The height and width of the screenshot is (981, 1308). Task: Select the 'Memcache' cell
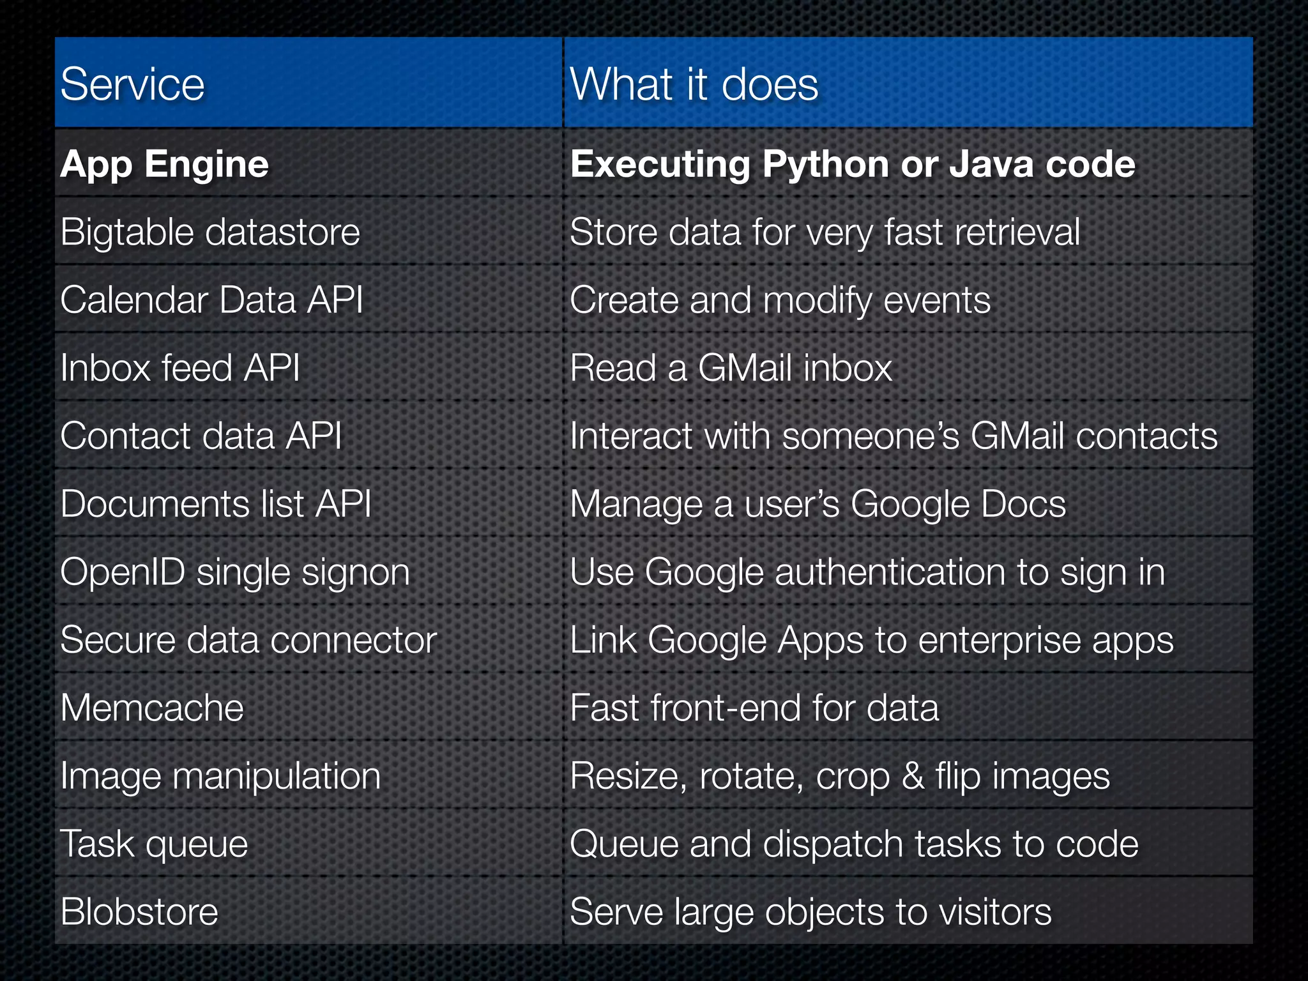(x=308, y=708)
